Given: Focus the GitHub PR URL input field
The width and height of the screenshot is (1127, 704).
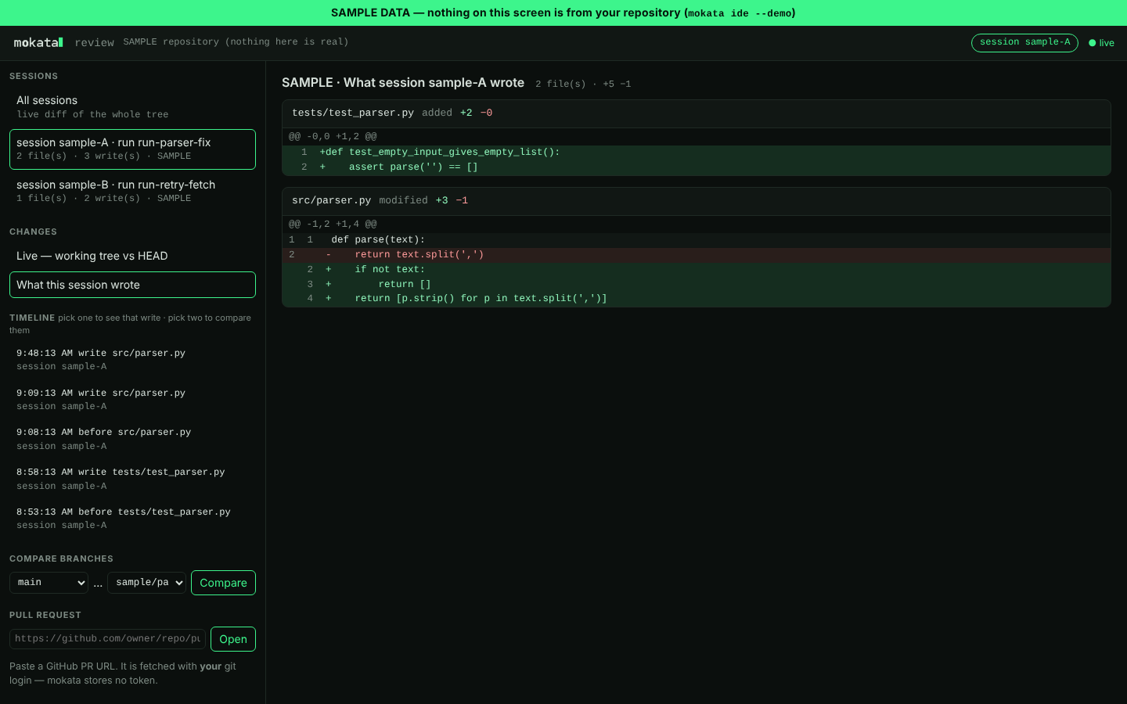Looking at the screenshot, I should click(107, 639).
